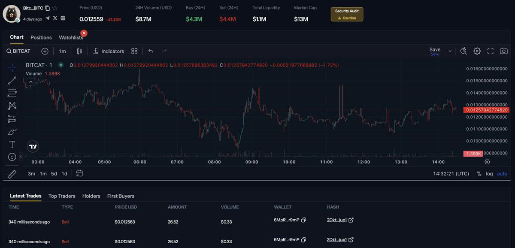Select the ruler measure tool

[x=12, y=174]
